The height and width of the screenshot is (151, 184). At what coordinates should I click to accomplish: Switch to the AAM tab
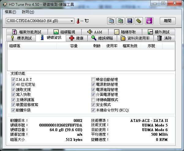point(95,32)
